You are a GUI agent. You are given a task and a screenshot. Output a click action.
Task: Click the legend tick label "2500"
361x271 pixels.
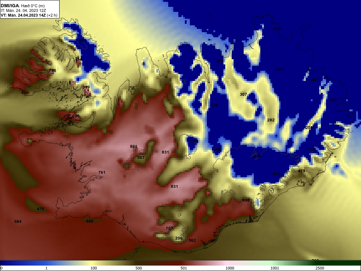point(320,268)
